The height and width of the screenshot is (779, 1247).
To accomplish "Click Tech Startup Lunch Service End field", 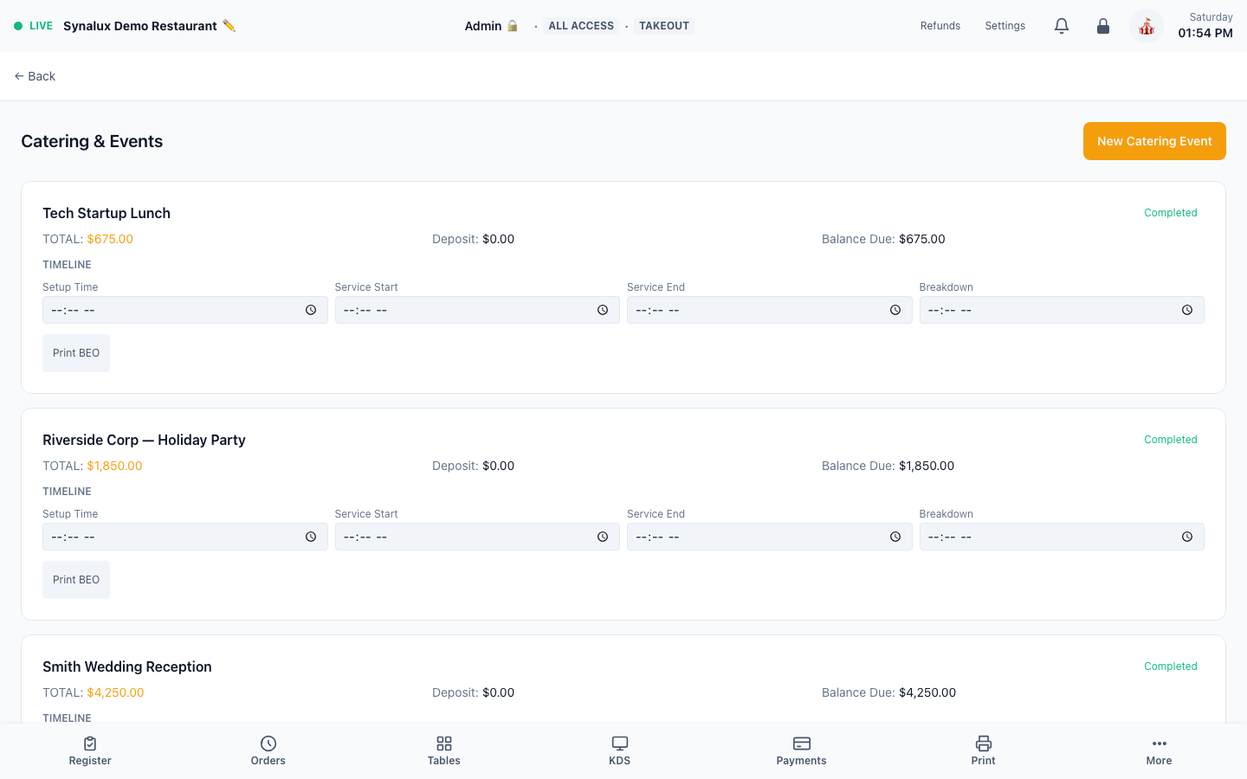I will tap(770, 310).
